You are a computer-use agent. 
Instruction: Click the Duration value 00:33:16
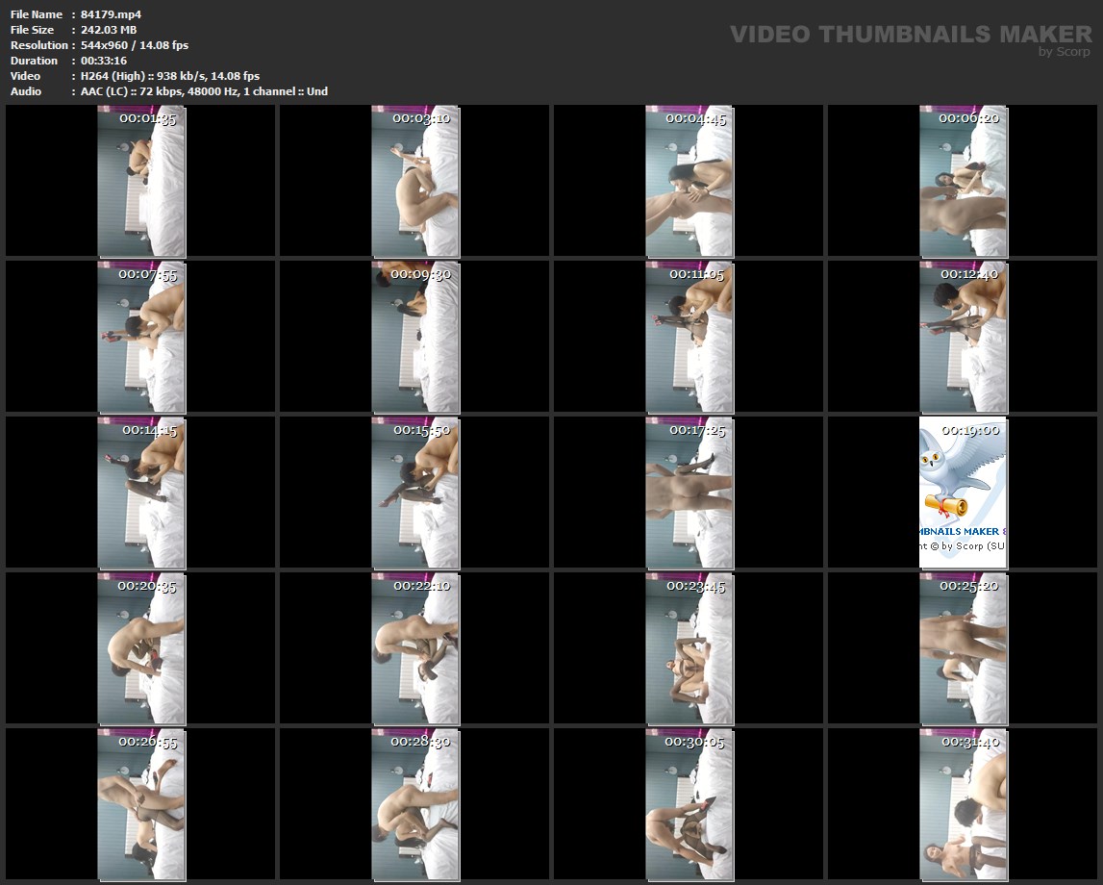(x=104, y=61)
